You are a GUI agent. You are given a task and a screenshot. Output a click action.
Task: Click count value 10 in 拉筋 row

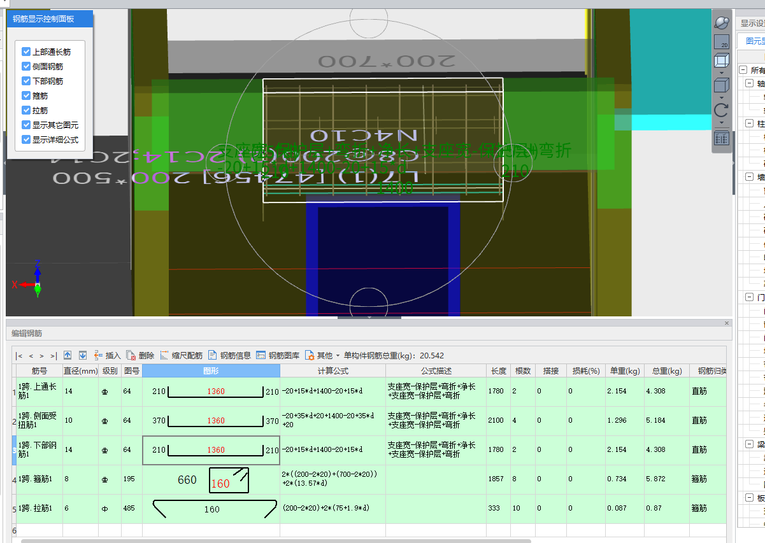coord(522,509)
